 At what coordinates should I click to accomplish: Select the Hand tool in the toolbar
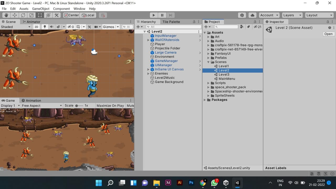pos(6,15)
